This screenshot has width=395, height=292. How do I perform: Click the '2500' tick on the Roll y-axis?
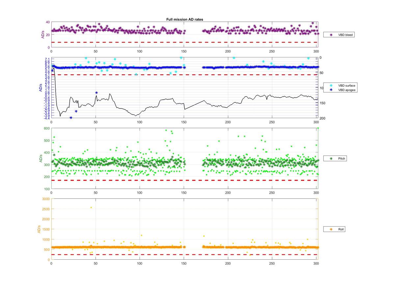click(46, 209)
